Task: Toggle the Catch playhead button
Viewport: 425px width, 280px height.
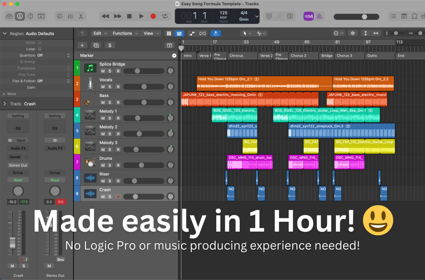Action: pos(216,34)
